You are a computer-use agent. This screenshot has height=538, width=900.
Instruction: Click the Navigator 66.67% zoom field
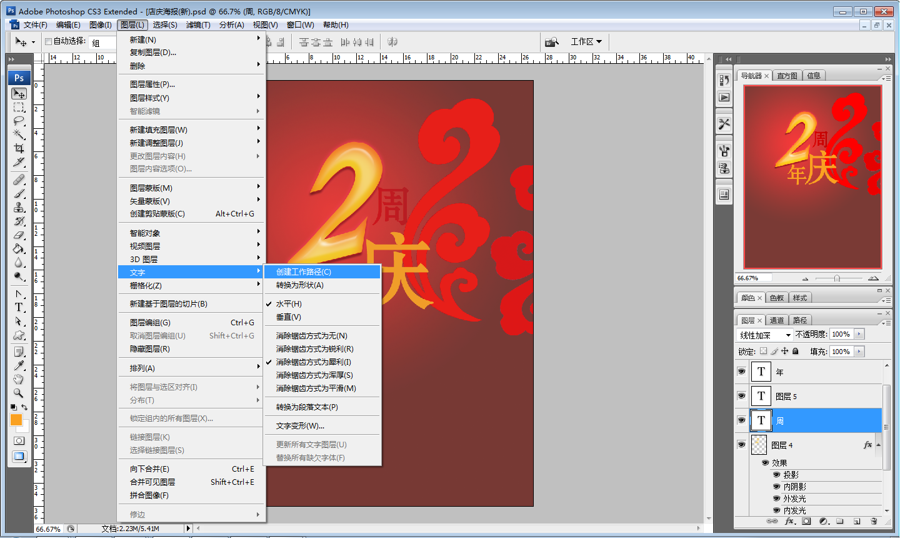coord(753,278)
